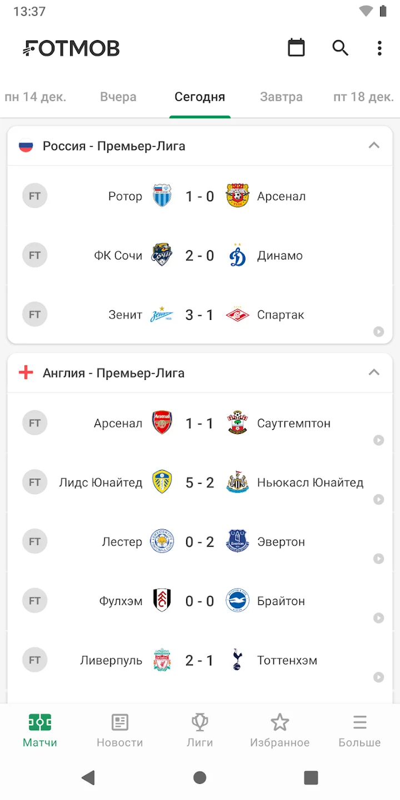
Task: Tap the search magnifier icon
Action: click(x=340, y=48)
